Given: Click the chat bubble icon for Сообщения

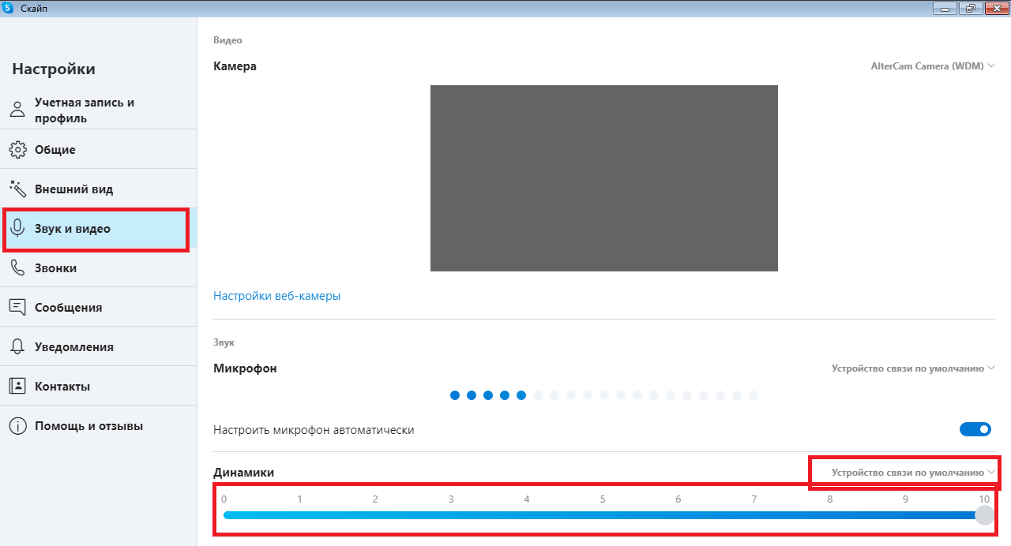Looking at the screenshot, I should (x=17, y=307).
